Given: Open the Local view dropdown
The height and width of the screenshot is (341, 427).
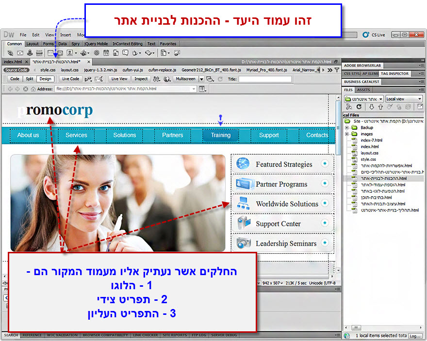Looking at the screenshot, I should tap(404, 99).
